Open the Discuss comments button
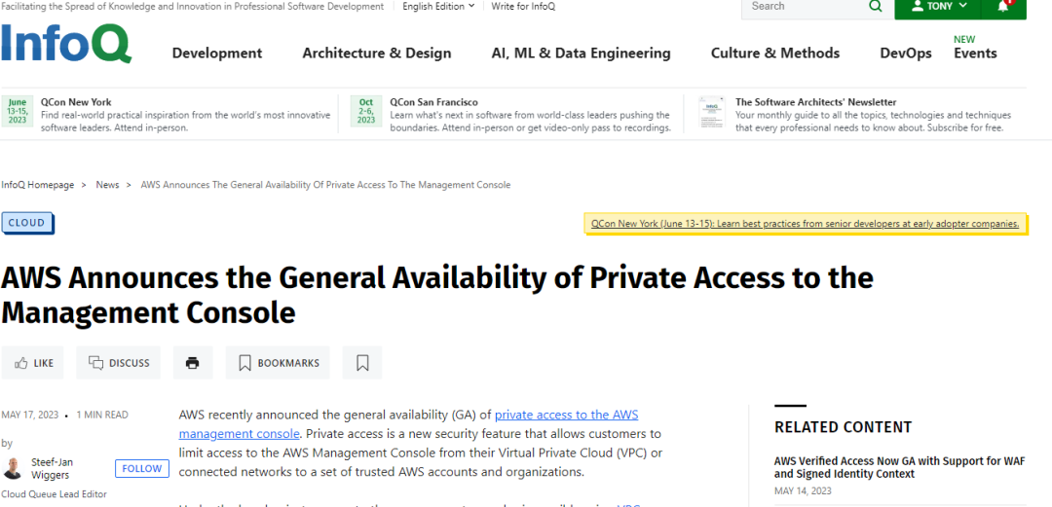This screenshot has height=507, width=1052. coord(119,363)
